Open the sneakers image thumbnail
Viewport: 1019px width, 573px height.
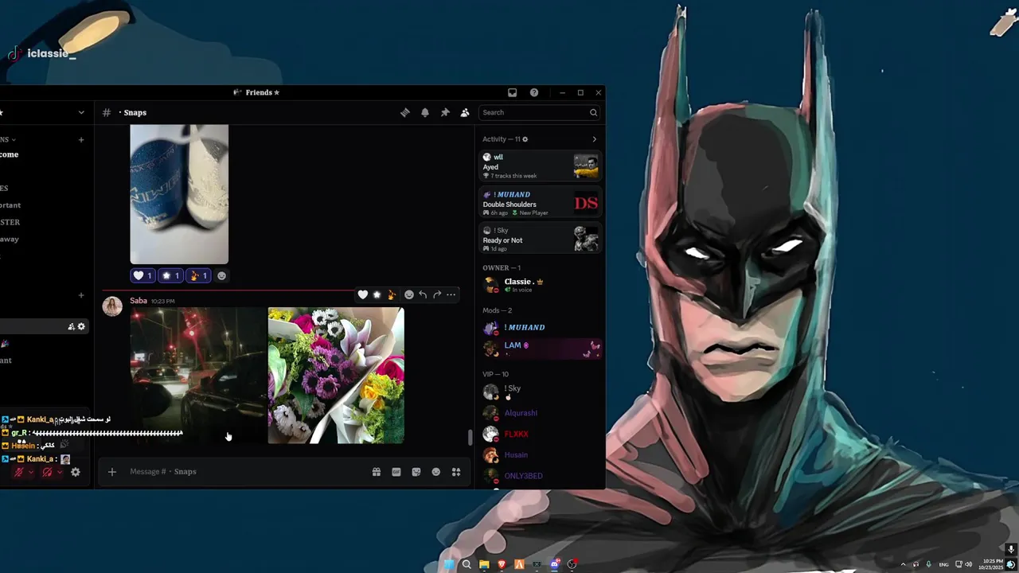(179, 194)
